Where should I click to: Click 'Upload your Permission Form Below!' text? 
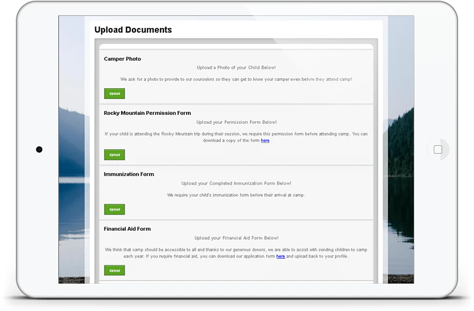(x=236, y=122)
